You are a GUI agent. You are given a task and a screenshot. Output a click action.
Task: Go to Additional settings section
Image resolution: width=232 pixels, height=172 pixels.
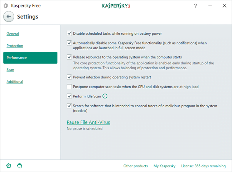tap(15, 82)
